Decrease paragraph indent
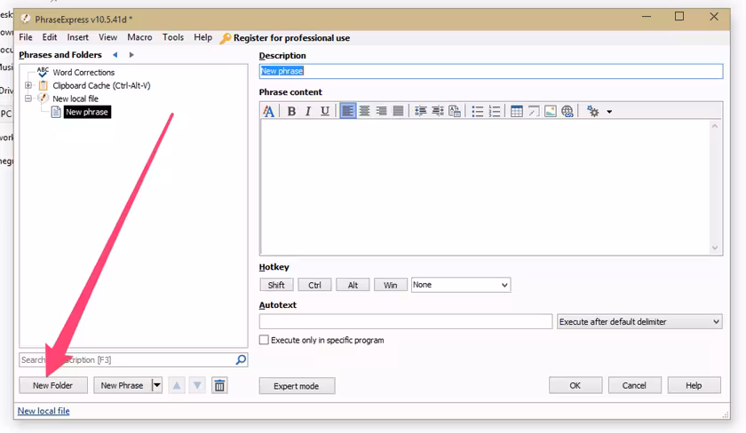746x433 pixels. click(421, 111)
